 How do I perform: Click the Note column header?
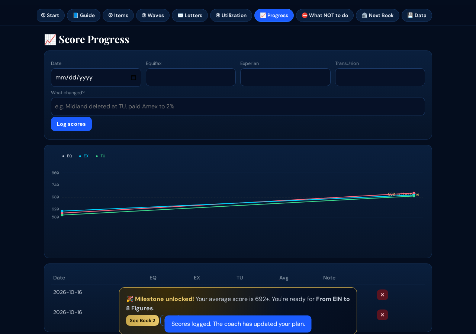tap(329, 278)
